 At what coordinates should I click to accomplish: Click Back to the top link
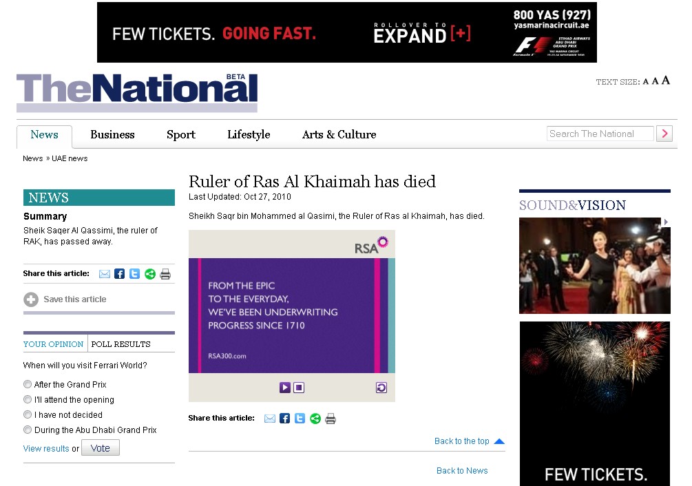[x=461, y=441]
